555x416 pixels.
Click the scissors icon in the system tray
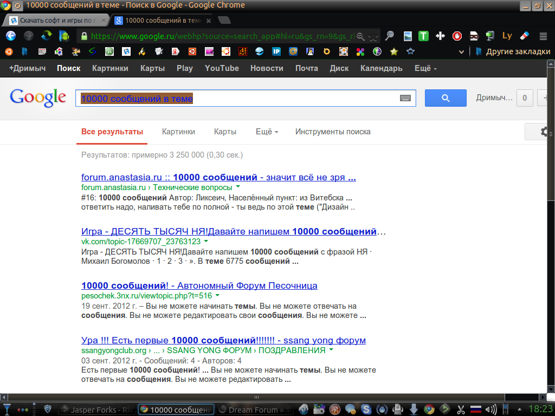coord(461,409)
